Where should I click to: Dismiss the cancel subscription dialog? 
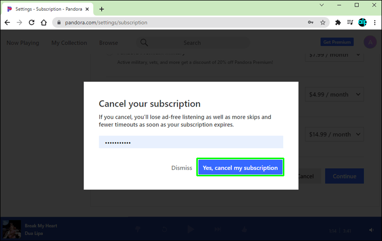pyautogui.click(x=182, y=168)
